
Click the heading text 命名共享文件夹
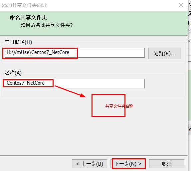tap(28, 18)
